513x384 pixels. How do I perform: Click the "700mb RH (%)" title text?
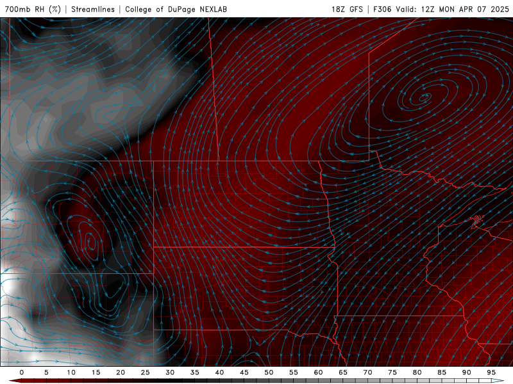tap(33, 9)
